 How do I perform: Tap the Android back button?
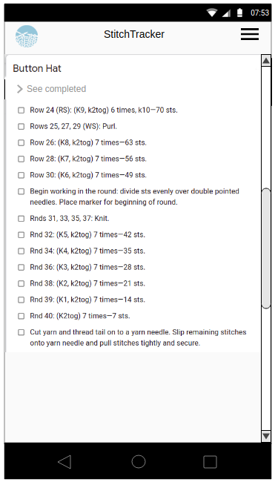click(x=64, y=462)
